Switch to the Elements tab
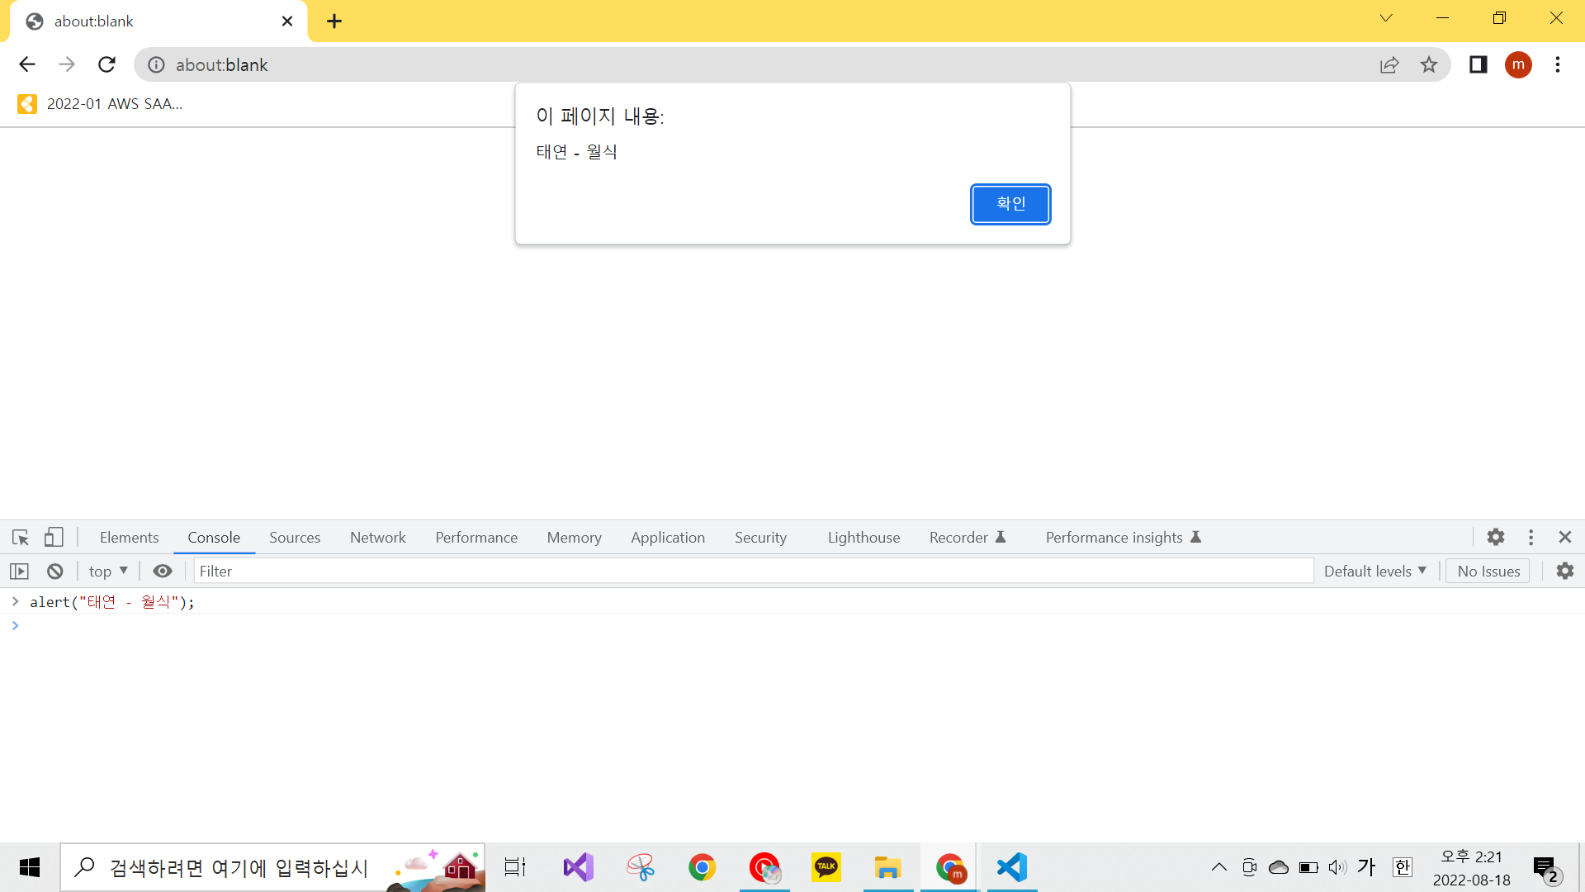The image size is (1585, 892). pos(129,538)
